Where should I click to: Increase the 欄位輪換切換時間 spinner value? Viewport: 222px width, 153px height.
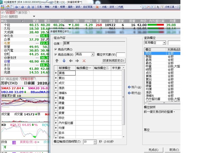point(95,140)
